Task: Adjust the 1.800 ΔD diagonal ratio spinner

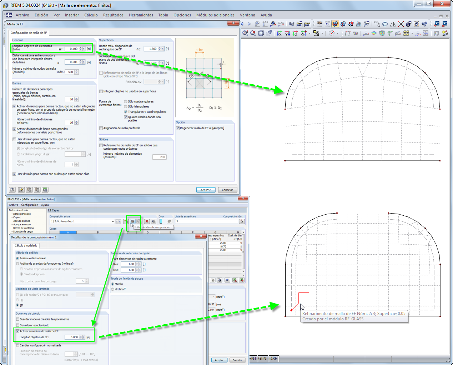Action: (x=160, y=49)
